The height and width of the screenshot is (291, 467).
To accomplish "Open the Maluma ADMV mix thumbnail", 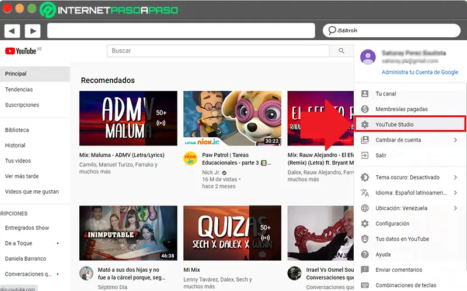I will click(x=128, y=118).
